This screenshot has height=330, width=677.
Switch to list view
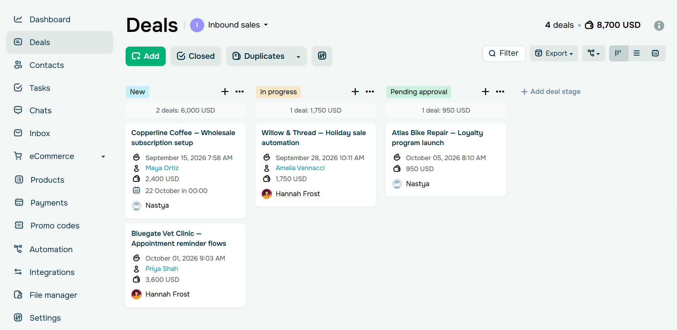pos(637,53)
